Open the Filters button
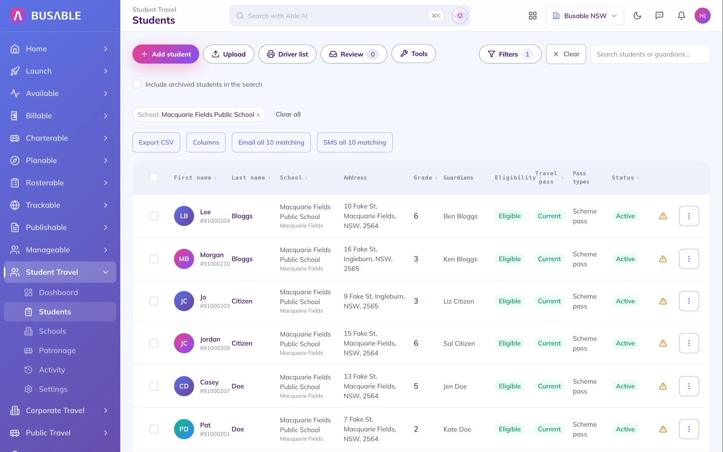 click(510, 54)
